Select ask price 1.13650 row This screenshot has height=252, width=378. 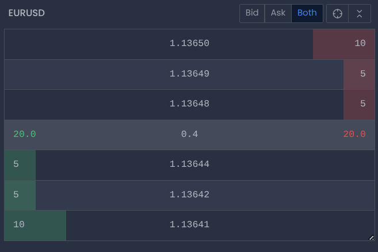pyautogui.click(x=189, y=44)
